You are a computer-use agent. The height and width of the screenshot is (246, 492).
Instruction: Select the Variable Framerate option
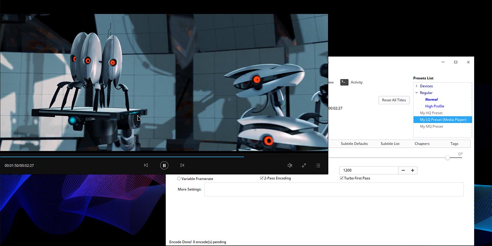click(179, 179)
